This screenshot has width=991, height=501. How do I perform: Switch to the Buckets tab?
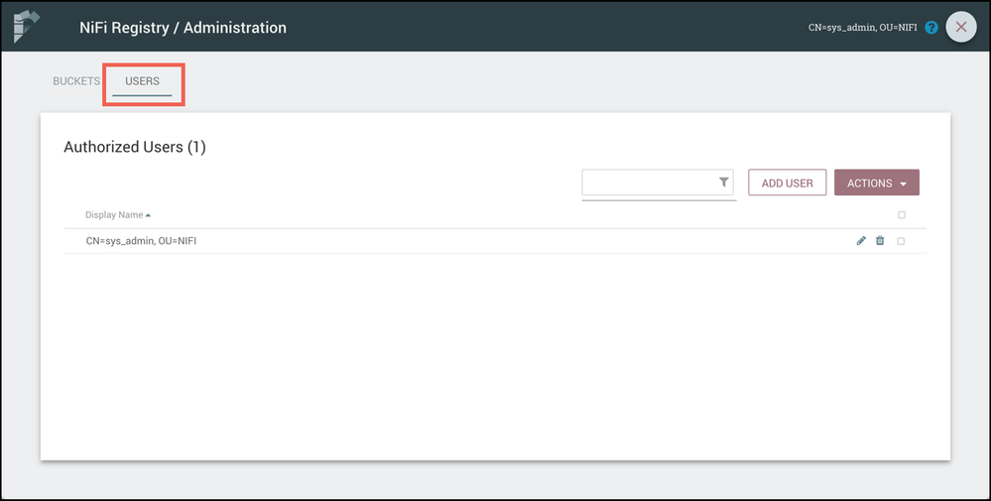pos(76,81)
